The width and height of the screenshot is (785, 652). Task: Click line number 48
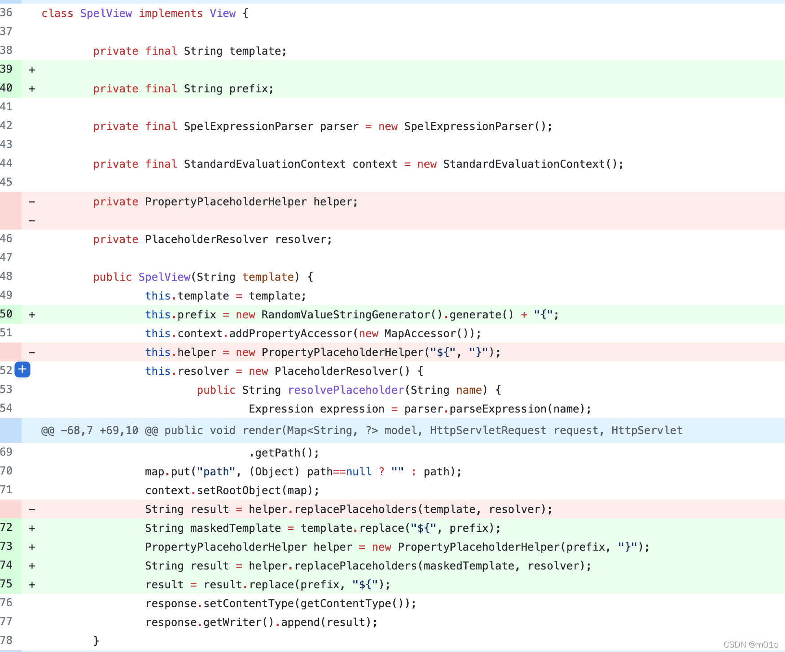pyautogui.click(x=6, y=276)
